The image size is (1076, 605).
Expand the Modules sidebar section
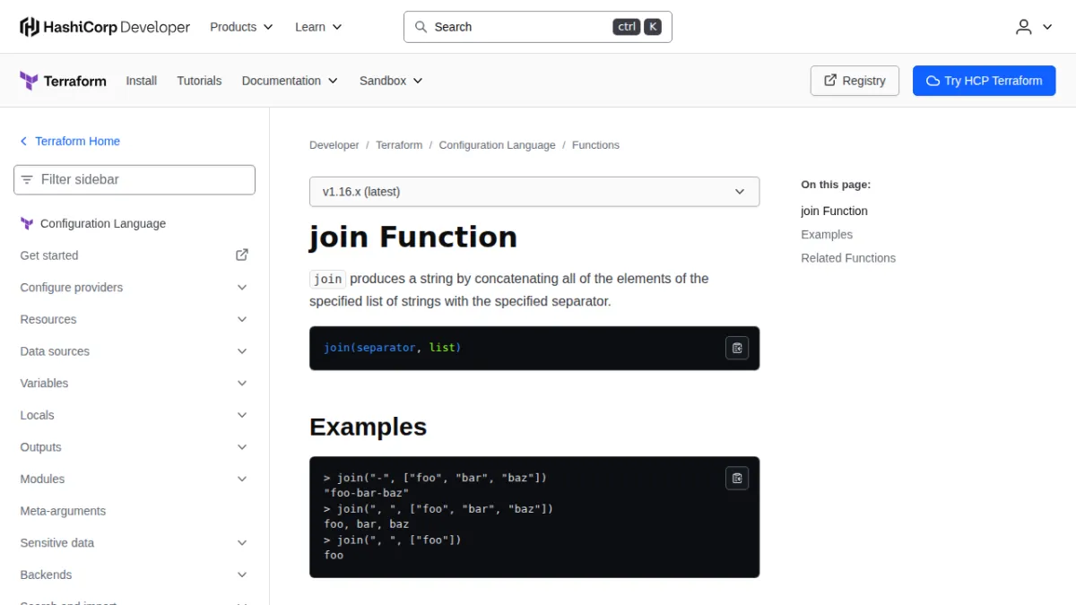pos(134,480)
